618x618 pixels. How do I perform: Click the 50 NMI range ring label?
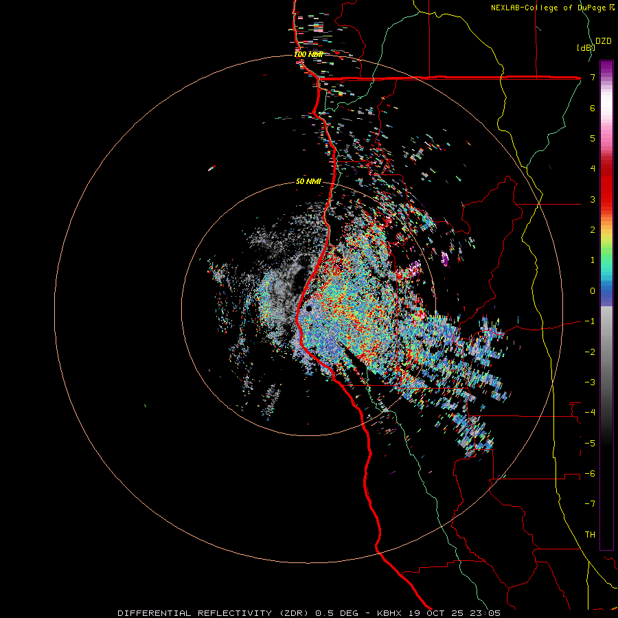(x=308, y=181)
